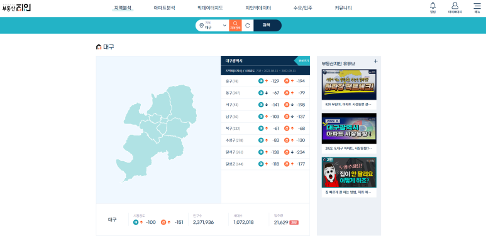The width and height of the screenshot is (486, 237).
Task: Click the 달성군(144) row label
Action: coord(235,164)
